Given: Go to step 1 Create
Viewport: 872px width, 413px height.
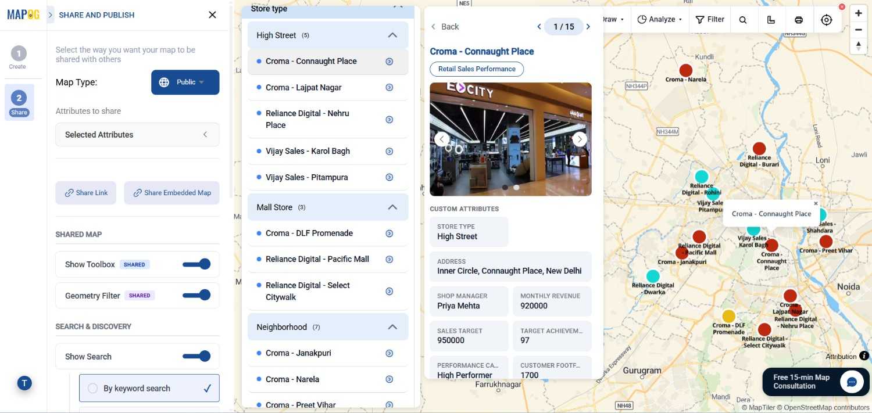Looking at the screenshot, I should pos(18,58).
